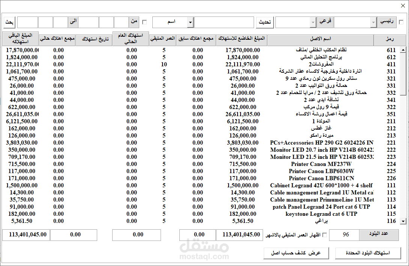Click items count field showing 96
Screen dimensions: 409x266
[344, 235]
